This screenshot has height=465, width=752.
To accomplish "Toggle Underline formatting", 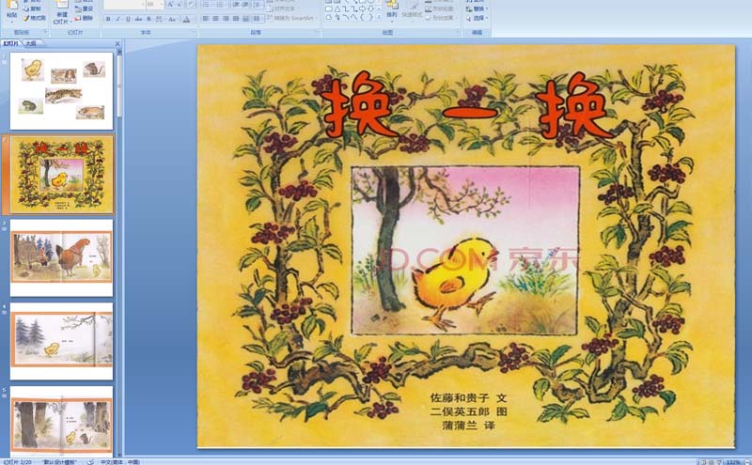I will click(x=128, y=19).
